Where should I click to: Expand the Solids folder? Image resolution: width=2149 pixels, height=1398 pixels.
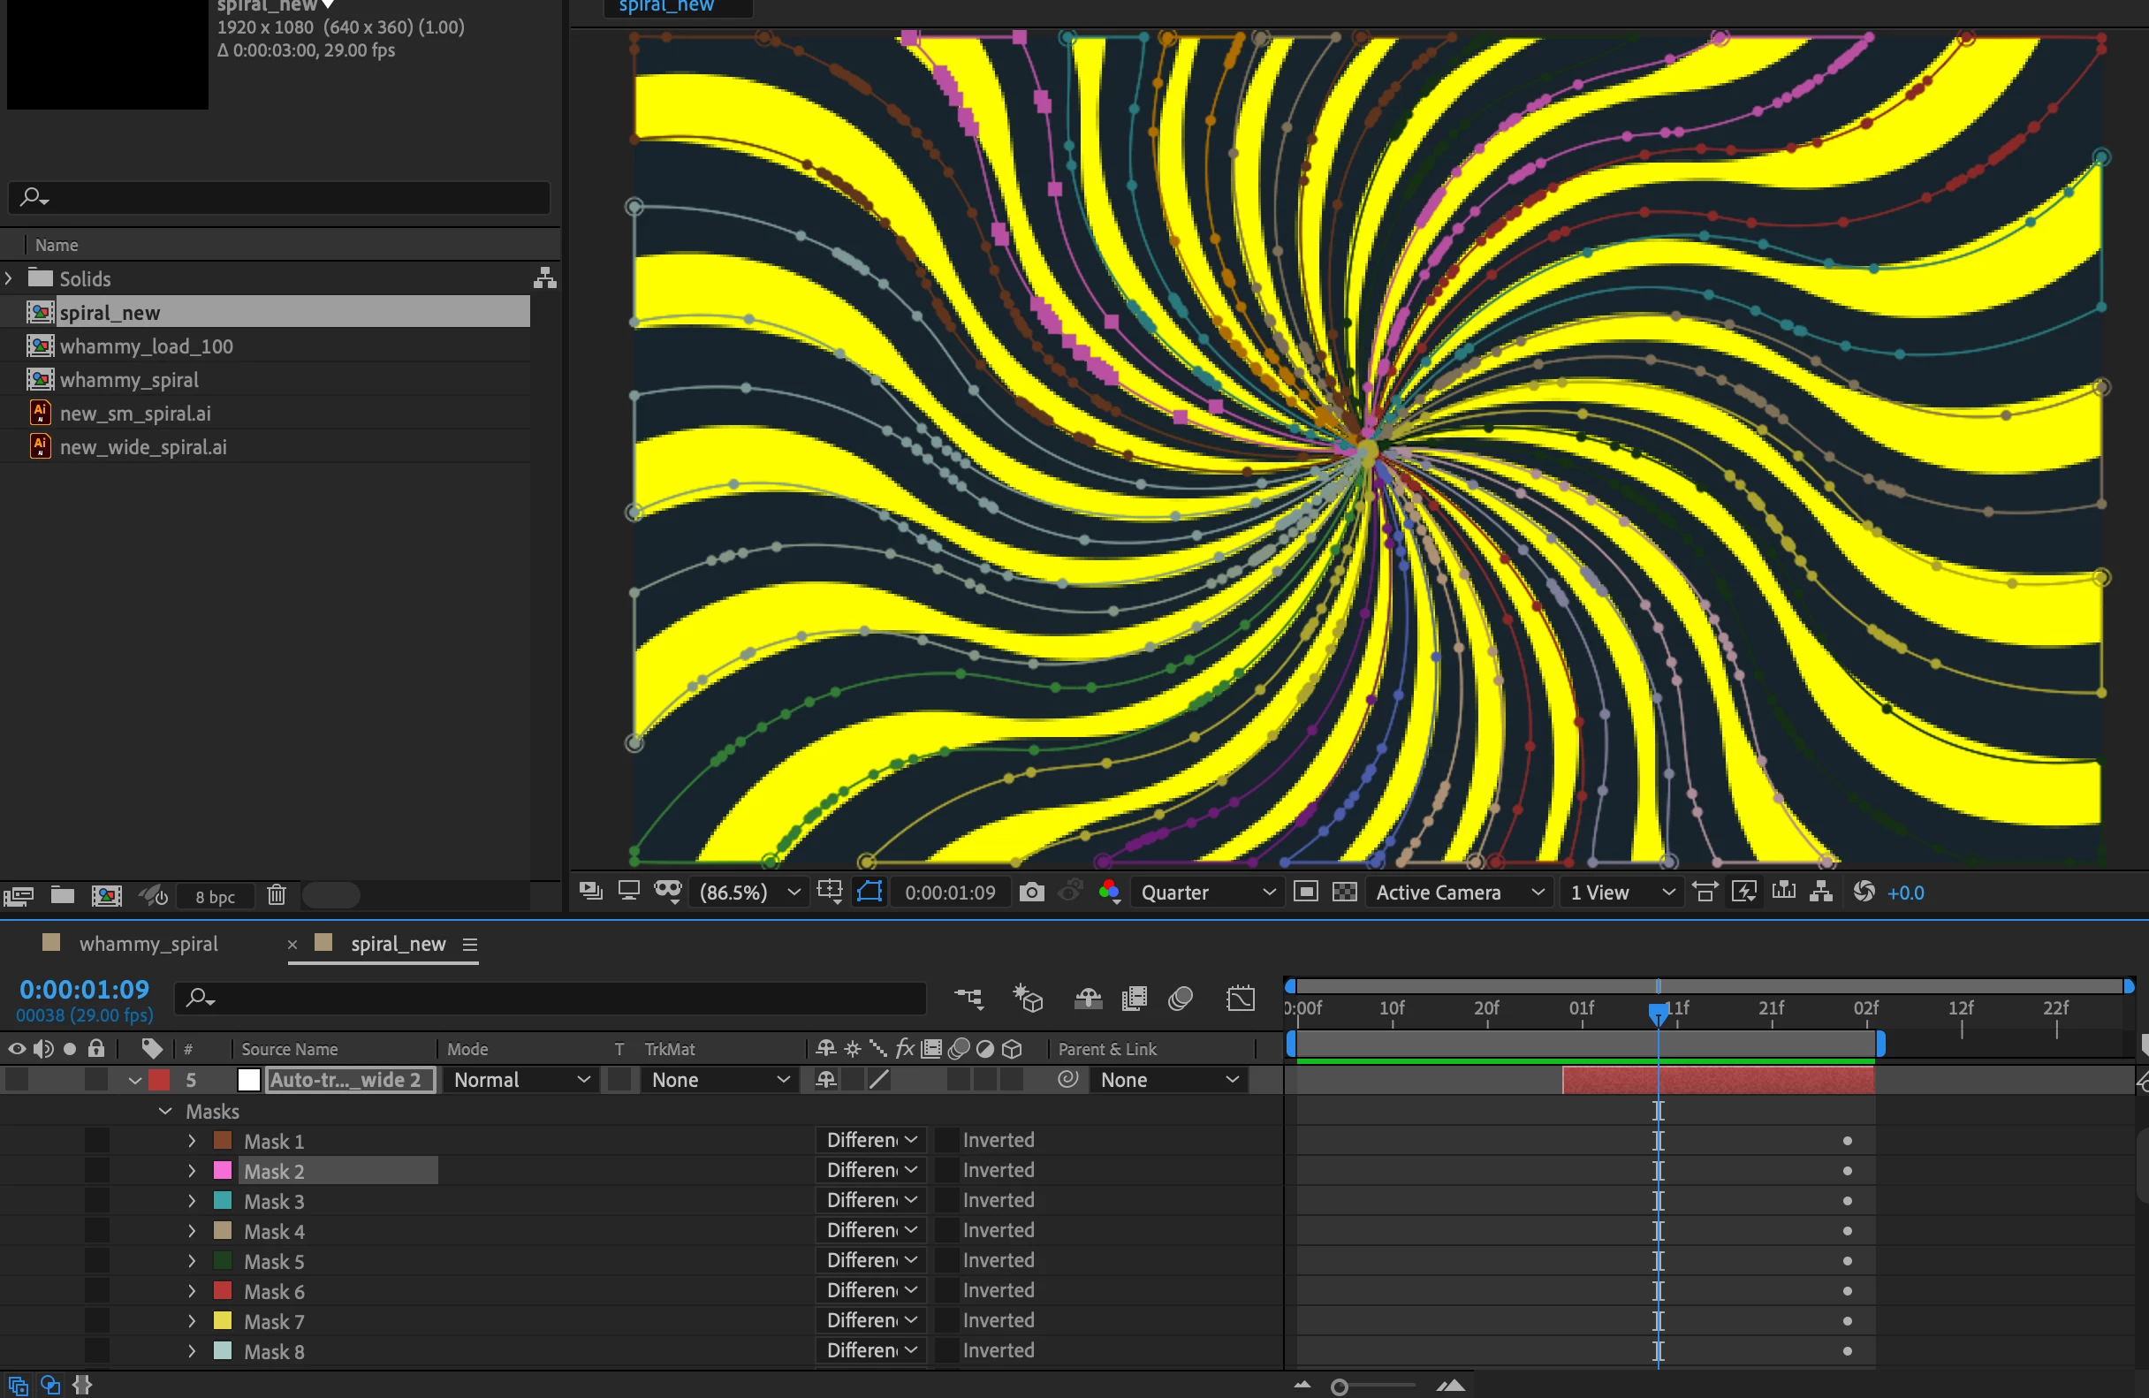pyautogui.click(x=10, y=278)
